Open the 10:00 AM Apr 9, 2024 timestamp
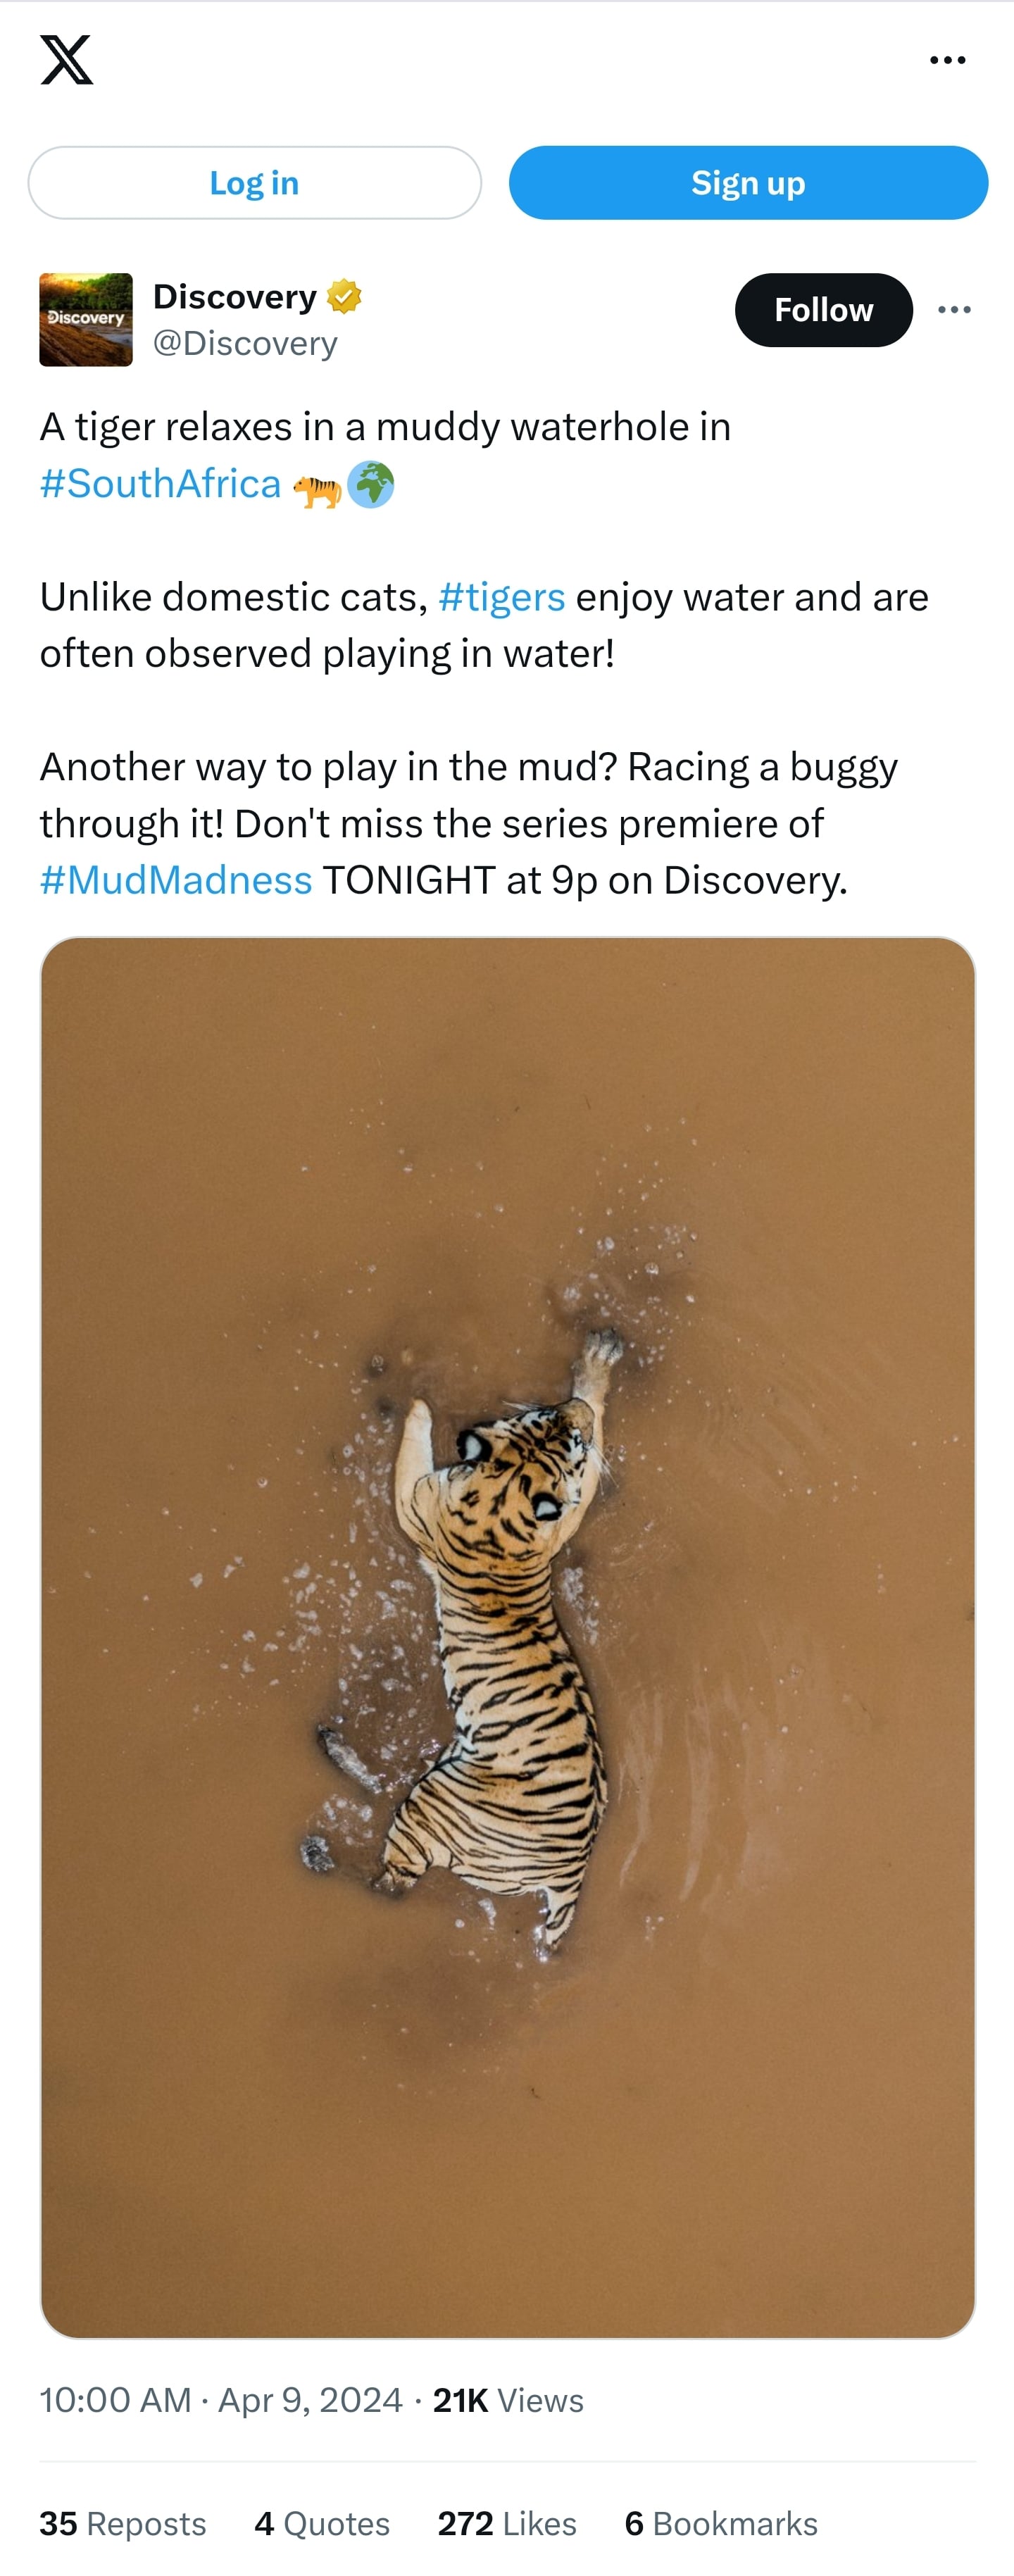Viewport: 1014px width, 2576px height. [x=221, y=2400]
